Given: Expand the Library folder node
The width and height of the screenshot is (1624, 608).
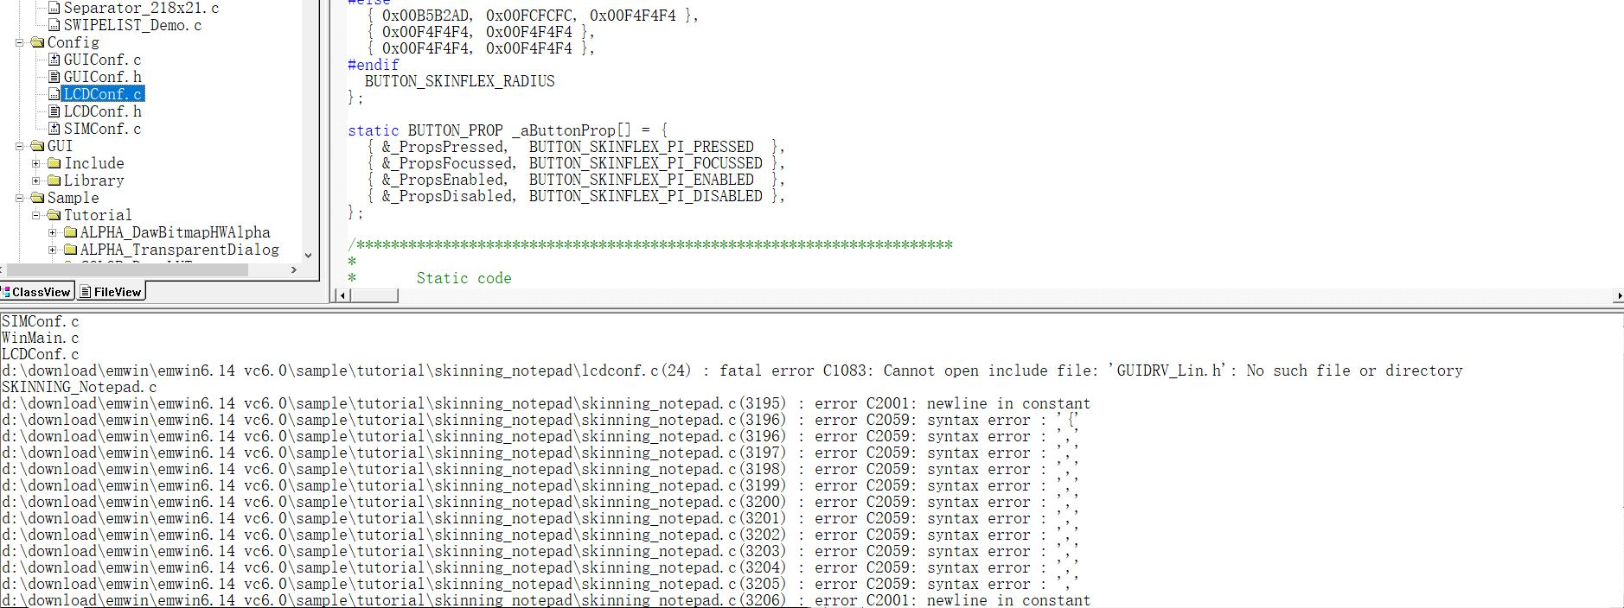Looking at the screenshot, I should (x=36, y=180).
